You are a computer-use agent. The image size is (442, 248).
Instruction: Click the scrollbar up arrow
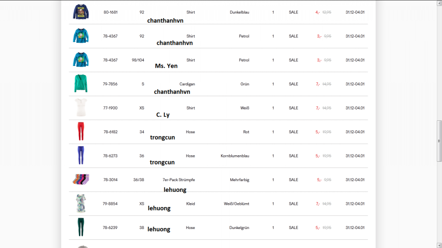439,3
